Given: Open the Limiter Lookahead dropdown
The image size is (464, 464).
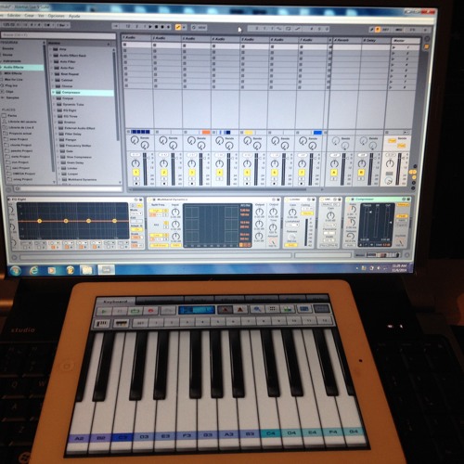Looking at the screenshot, I should tap(291, 226).
